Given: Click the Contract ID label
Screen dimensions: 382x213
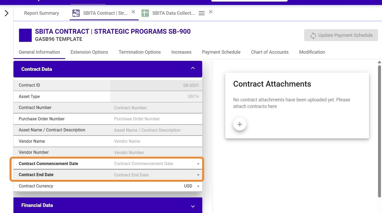Looking at the screenshot, I should 29,85.
